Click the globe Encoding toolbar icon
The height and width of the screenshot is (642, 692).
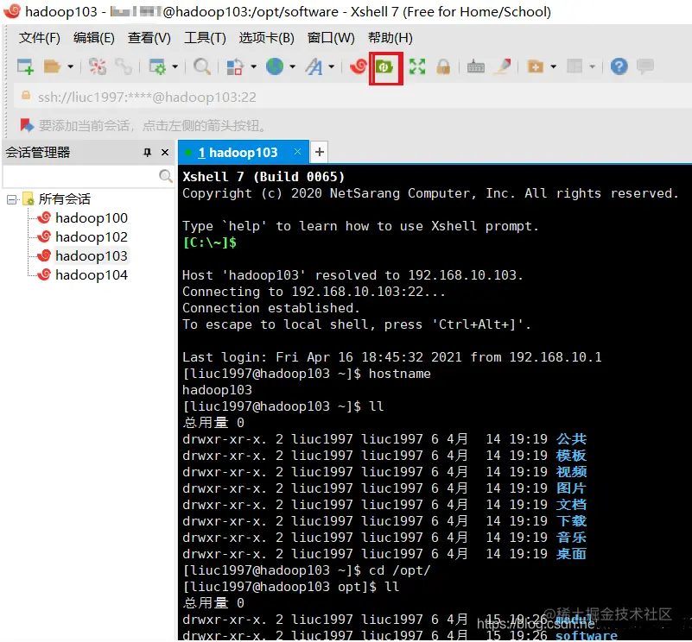pyautogui.click(x=275, y=66)
